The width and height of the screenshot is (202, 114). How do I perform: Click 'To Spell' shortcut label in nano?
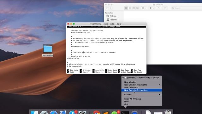tap(138, 72)
